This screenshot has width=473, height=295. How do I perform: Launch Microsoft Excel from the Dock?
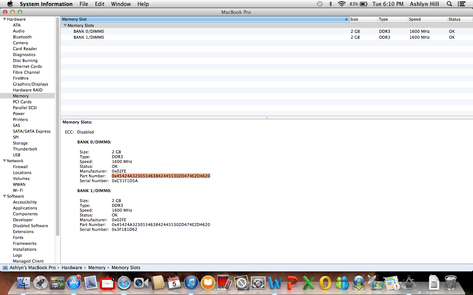309,283
